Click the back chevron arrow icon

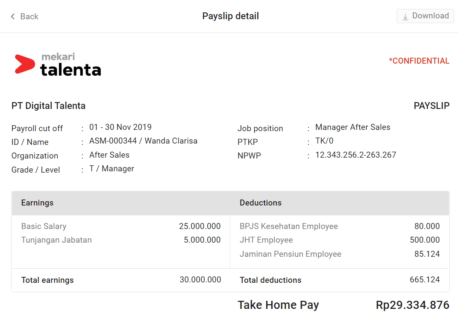click(x=12, y=16)
